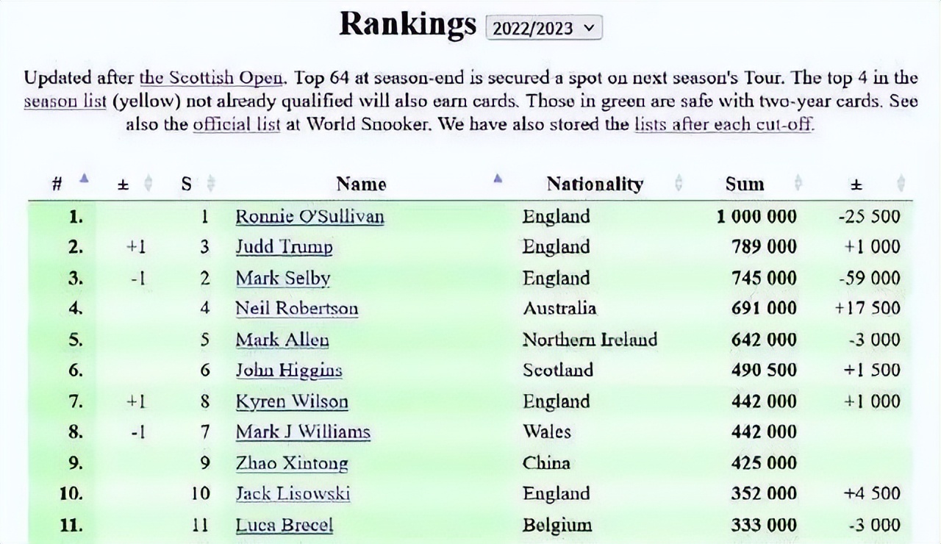Click the Luca Brecel name link

(x=284, y=525)
